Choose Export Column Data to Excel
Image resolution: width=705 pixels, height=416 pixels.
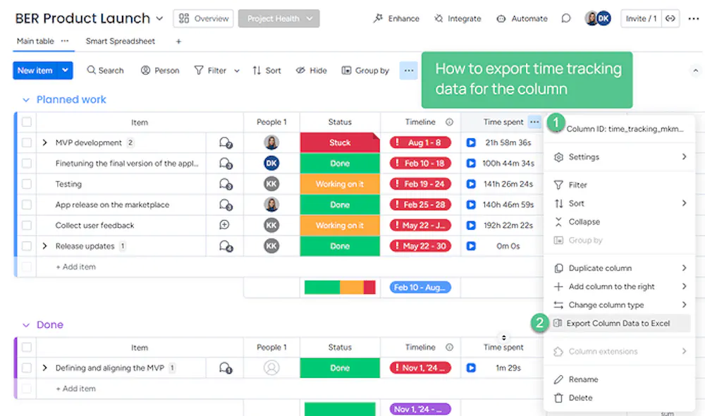[x=618, y=324]
